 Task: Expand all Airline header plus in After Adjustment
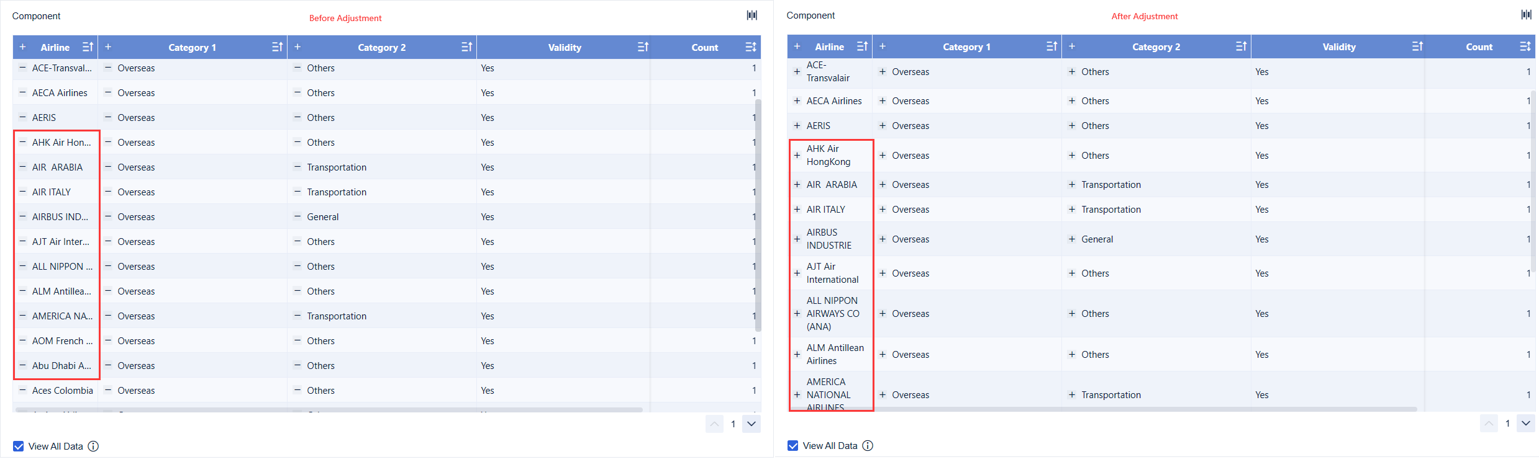coord(797,47)
